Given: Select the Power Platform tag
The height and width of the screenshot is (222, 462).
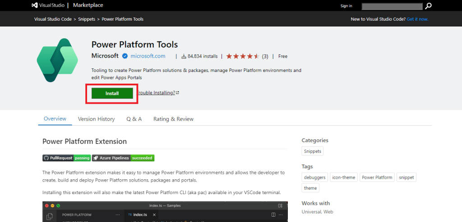Looking at the screenshot, I should click(x=377, y=177).
